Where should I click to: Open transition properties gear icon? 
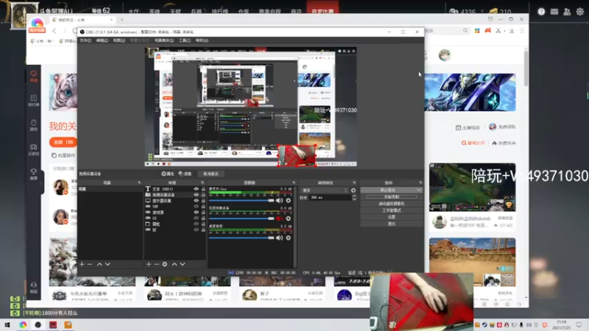click(x=353, y=191)
